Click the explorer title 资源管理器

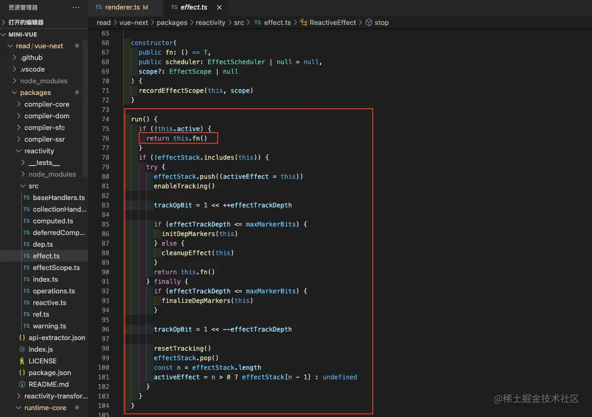click(23, 7)
